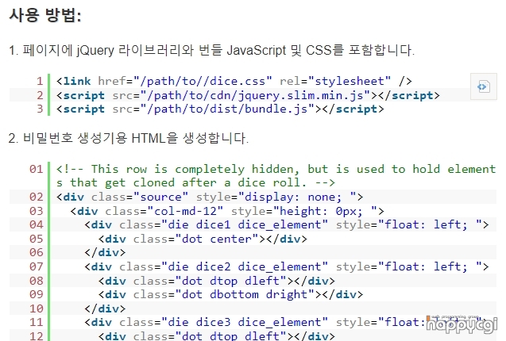Click line number 01 in second block

37,169
